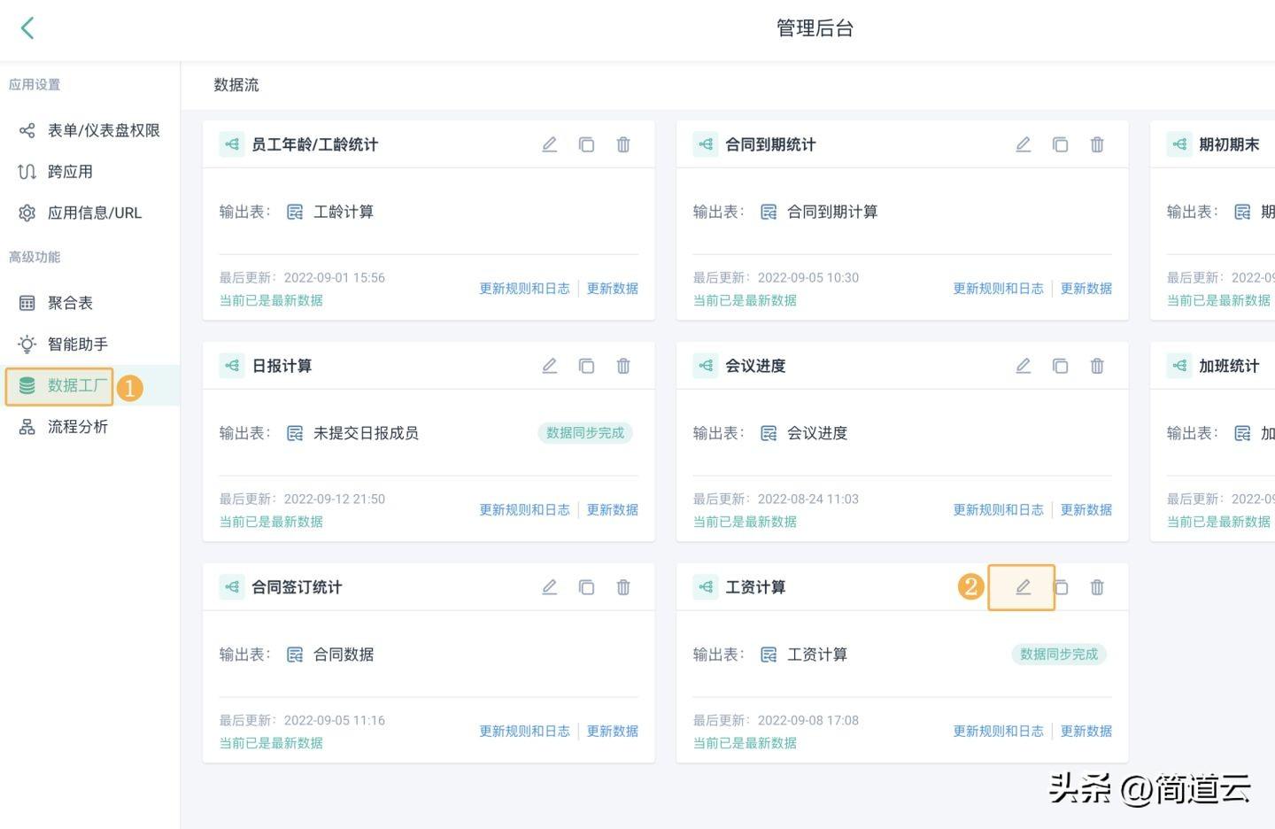Click 数据同步完成 badge on 工资计算

[x=1059, y=655]
